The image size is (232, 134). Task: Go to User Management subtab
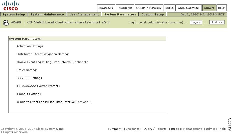[84, 14]
